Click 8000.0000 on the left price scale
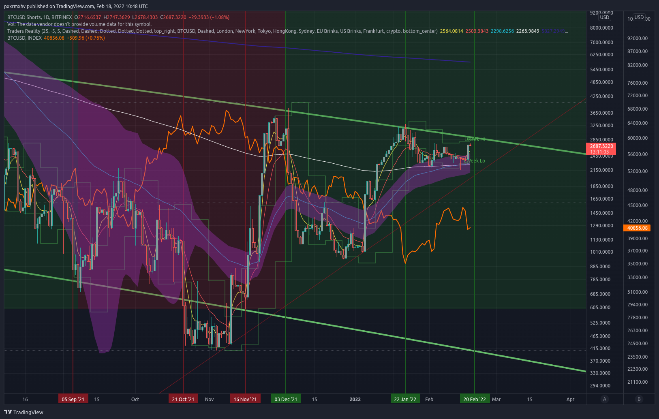659x419 pixels. click(x=601, y=28)
